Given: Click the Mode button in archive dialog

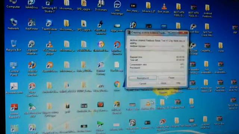Looking at the screenshot, I should (163, 83).
